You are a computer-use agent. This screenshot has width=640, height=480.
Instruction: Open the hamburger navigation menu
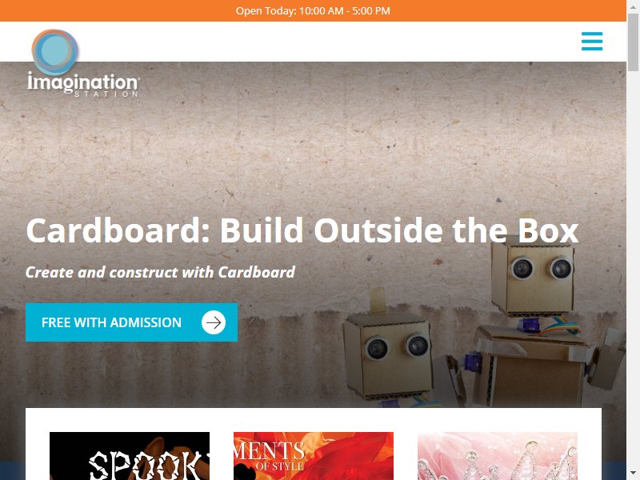[592, 42]
